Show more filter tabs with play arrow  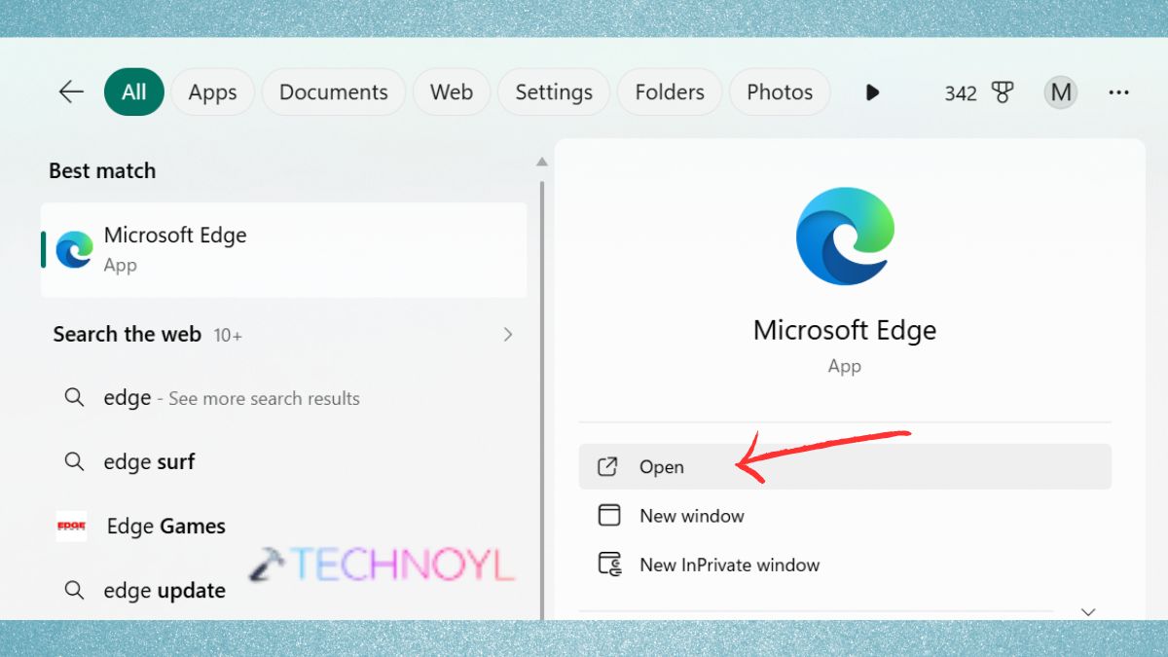[x=872, y=92]
